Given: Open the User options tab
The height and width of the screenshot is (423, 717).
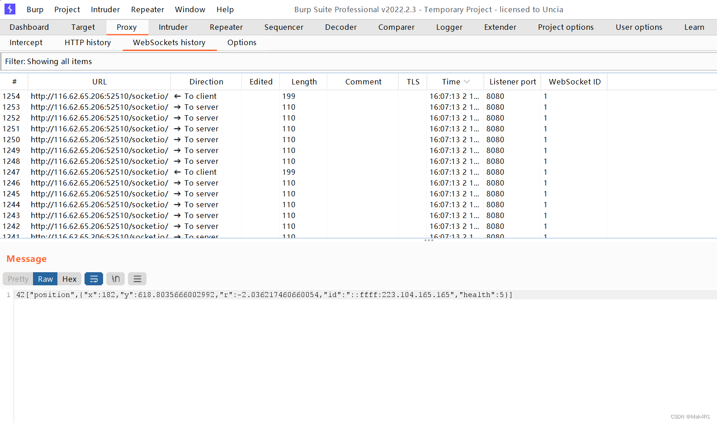Looking at the screenshot, I should click(x=639, y=27).
